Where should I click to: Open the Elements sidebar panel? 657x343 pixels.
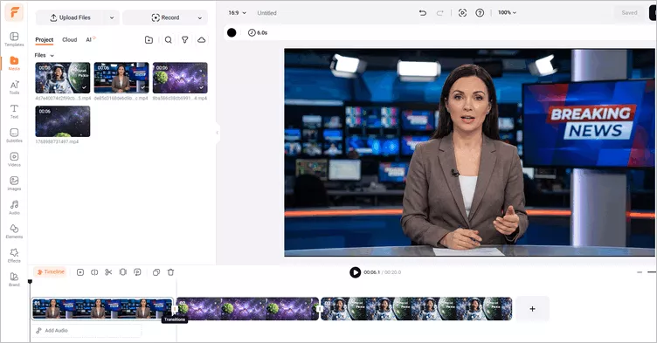tap(14, 231)
